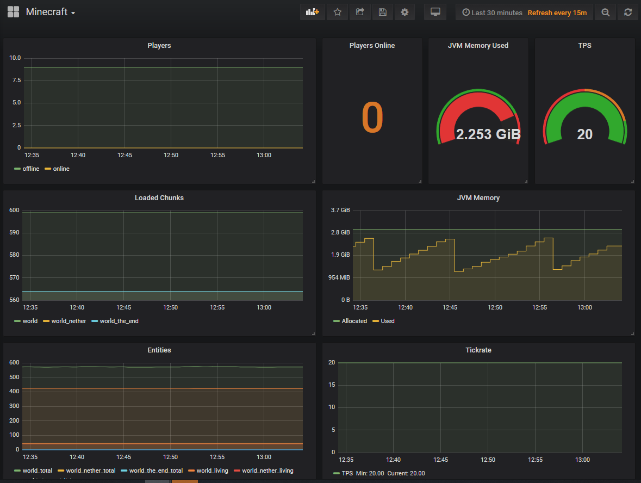Image resolution: width=641 pixels, height=483 pixels.
Task: Open the Tickrate panel title menu
Action: tap(478, 350)
